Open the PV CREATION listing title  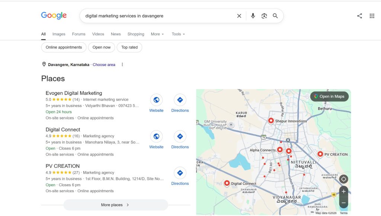[63, 166]
